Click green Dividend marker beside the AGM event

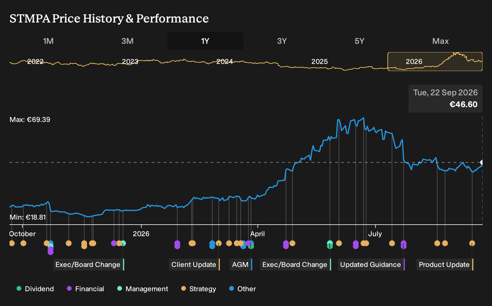[251, 246]
